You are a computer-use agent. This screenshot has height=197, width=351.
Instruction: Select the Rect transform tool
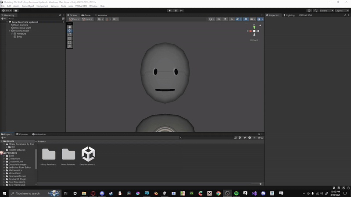[70, 42]
